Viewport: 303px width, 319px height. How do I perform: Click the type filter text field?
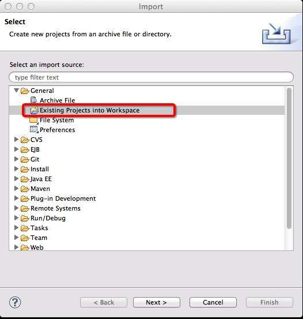click(x=151, y=77)
